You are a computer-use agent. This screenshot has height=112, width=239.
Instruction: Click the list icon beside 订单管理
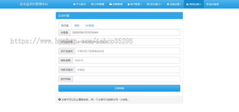pos(92,4)
